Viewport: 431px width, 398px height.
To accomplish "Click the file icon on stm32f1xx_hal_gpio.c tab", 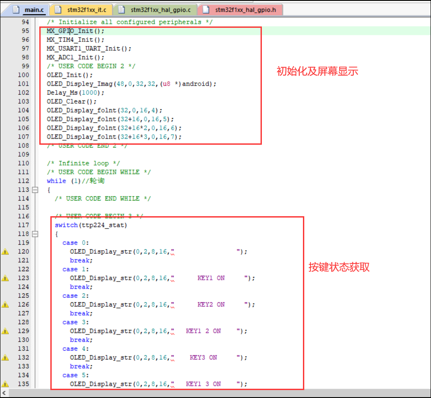I will pyautogui.click(x=121, y=10).
